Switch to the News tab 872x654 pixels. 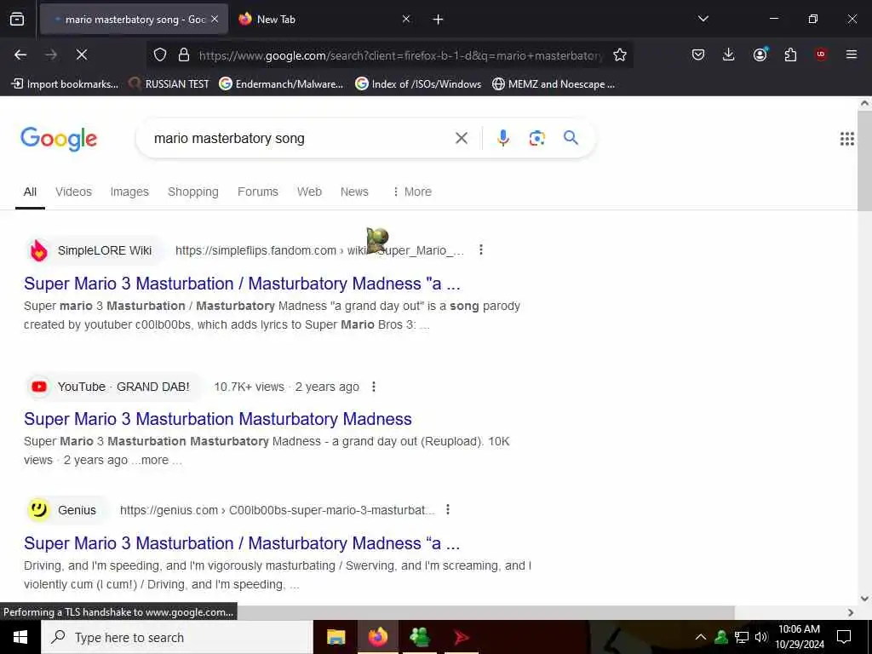pos(354,192)
